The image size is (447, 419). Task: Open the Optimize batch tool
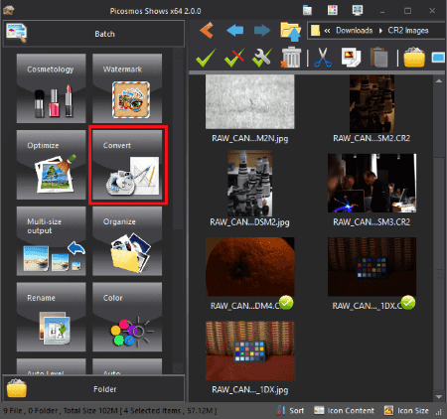point(51,165)
